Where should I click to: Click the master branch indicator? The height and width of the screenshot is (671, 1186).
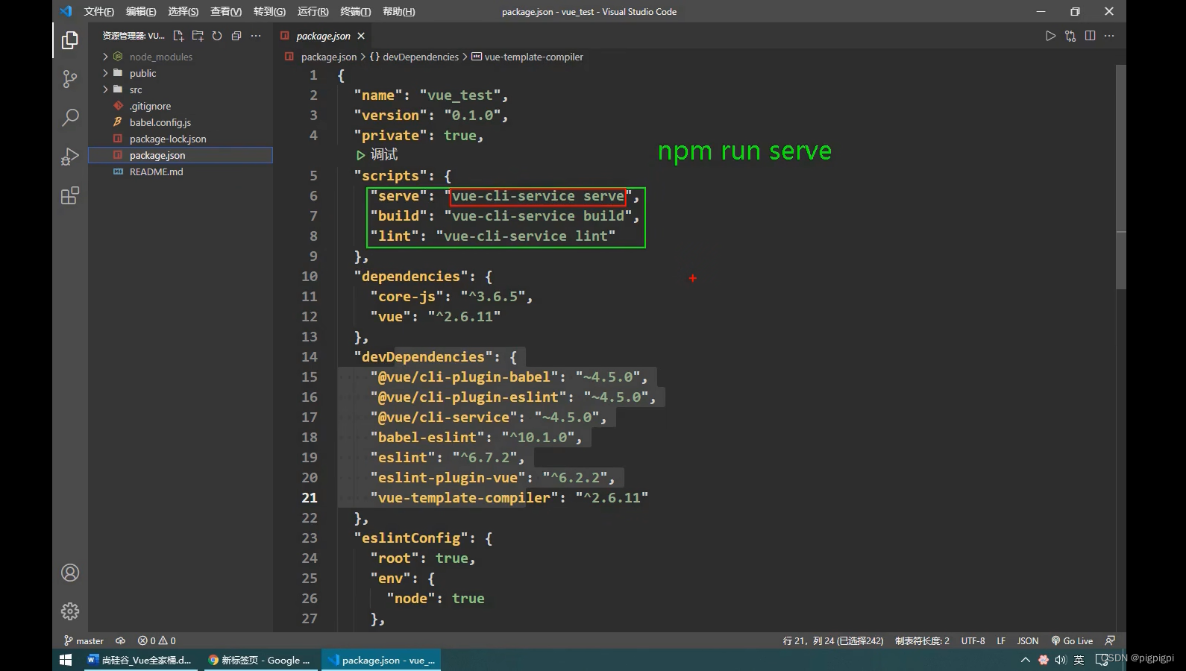(84, 640)
